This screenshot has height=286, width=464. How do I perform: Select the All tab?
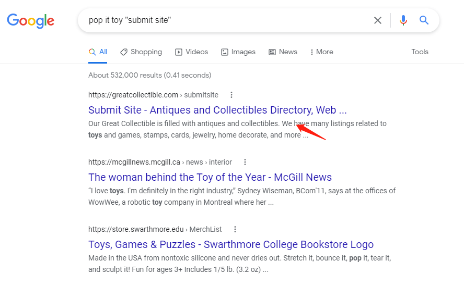pos(98,52)
